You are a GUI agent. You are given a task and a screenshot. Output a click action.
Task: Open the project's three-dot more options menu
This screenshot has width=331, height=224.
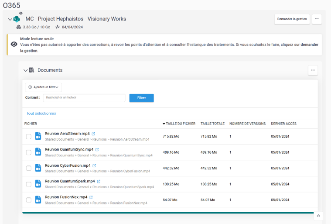(317, 19)
